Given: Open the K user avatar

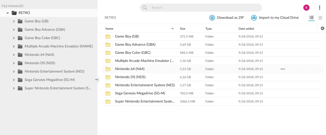Looking at the screenshot, I should coord(306,8).
